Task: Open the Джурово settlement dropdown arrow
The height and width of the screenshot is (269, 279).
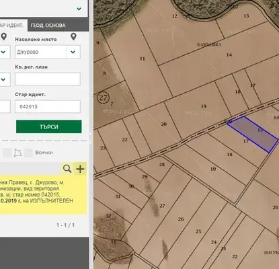Action: 73,52
